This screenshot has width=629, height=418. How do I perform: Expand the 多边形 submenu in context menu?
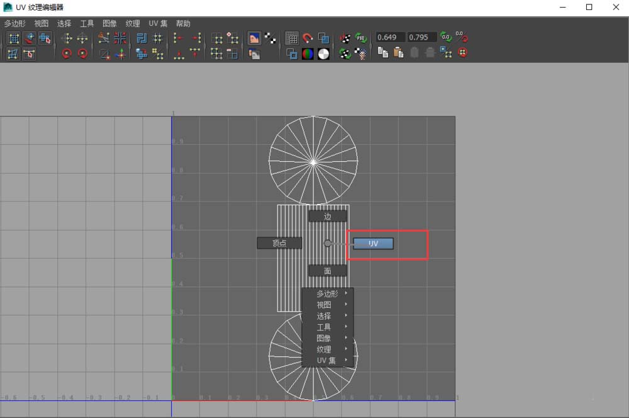[x=327, y=294]
